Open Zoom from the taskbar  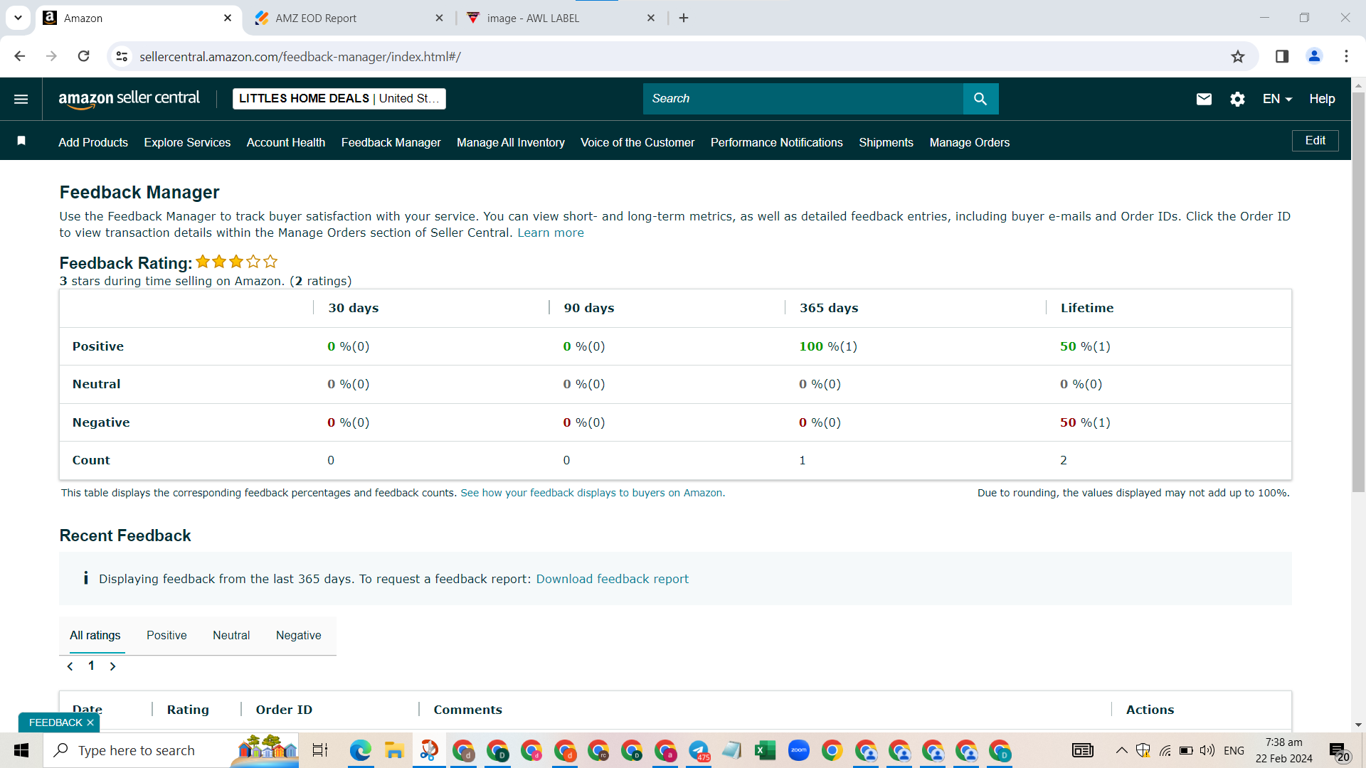click(798, 750)
